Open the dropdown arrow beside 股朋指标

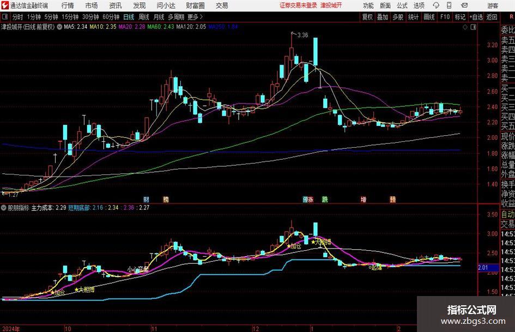(x=4, y=208)
